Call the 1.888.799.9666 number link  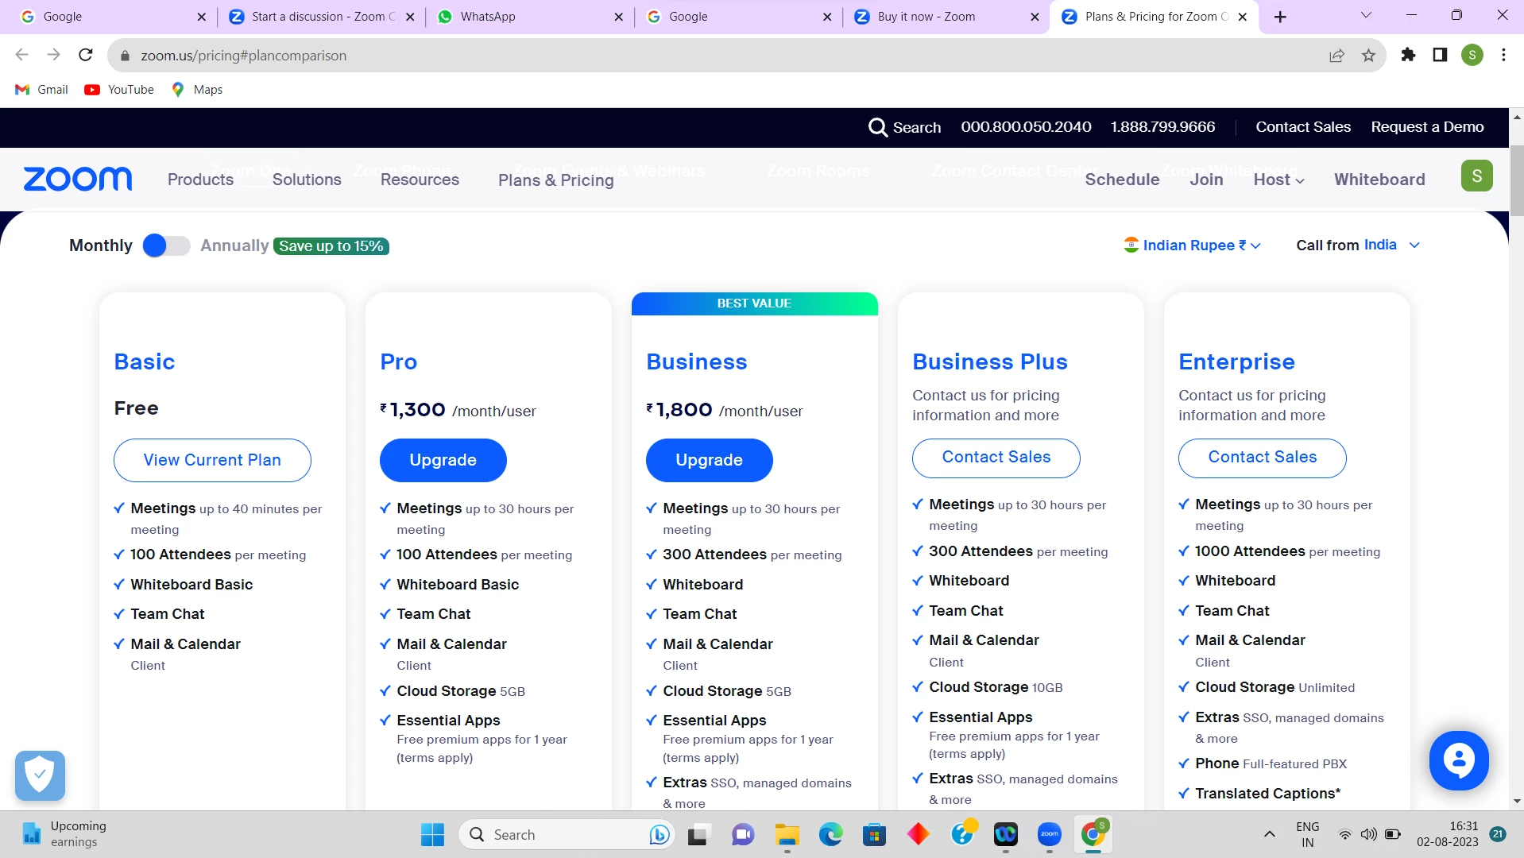1162,127
